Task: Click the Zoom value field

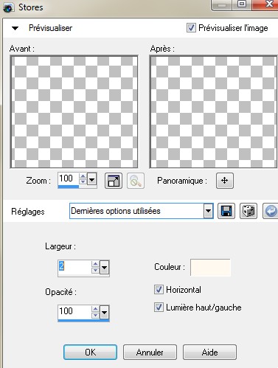Action: pos(69,179)
